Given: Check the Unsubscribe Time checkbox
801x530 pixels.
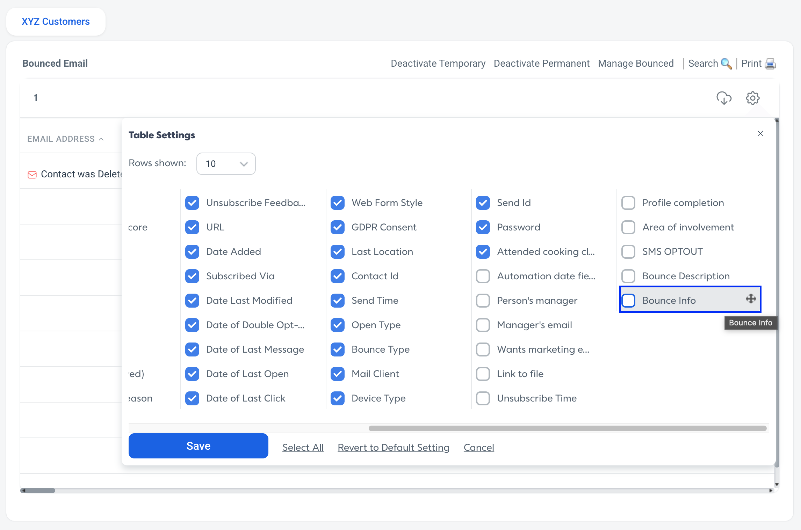Looking at the screenshot, I should [483, 398].
